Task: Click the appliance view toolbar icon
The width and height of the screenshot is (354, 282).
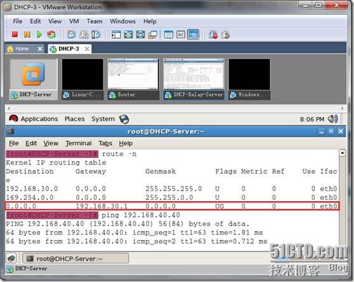Action: (x=181, y=34)
